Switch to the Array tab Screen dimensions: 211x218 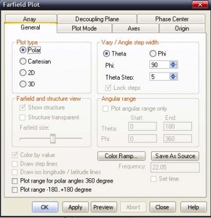(x=30, y=19)
